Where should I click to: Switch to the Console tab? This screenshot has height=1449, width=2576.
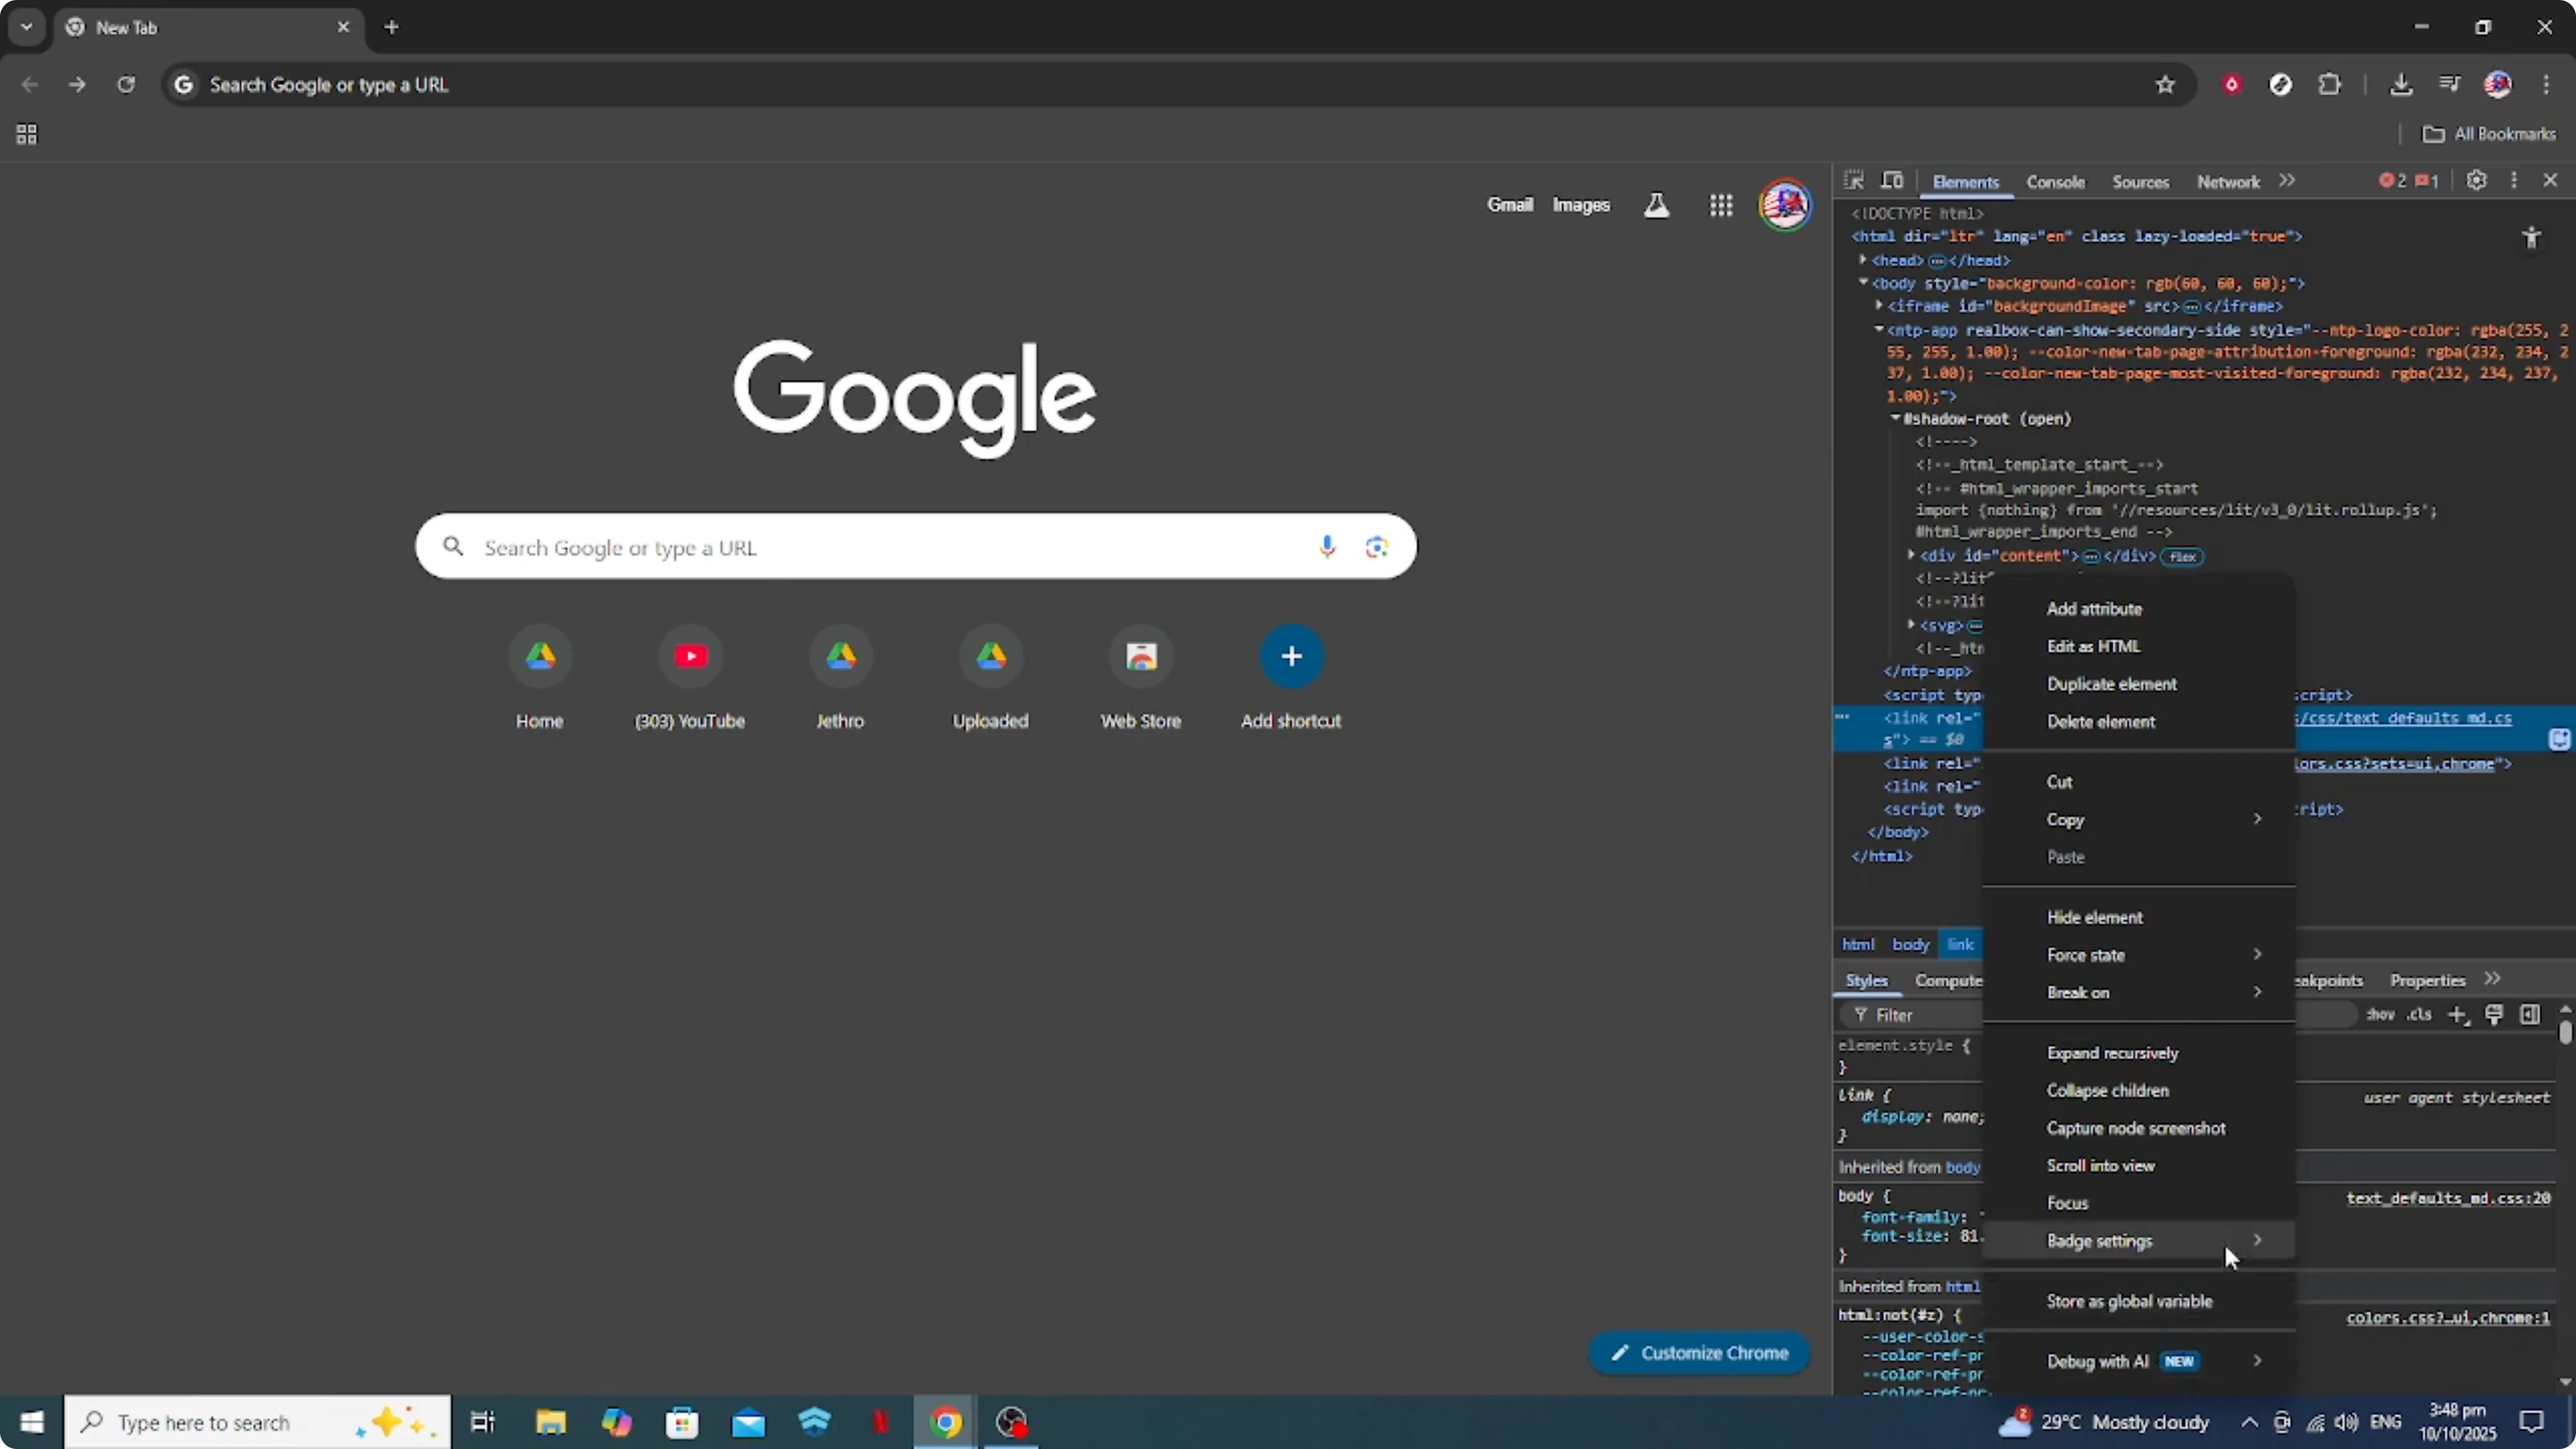pos(2055,182)
